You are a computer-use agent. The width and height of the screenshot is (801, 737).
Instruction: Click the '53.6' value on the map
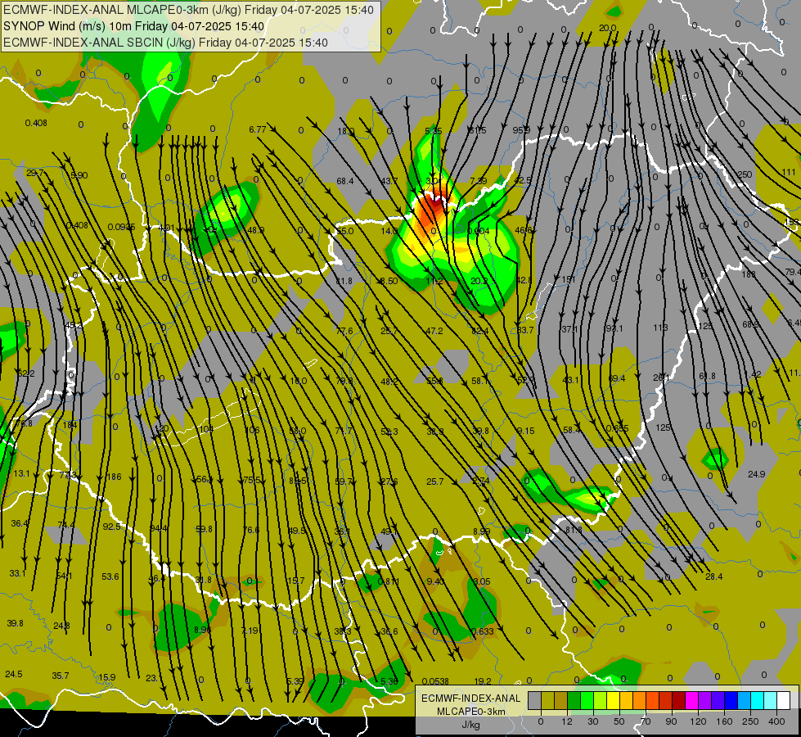click(x=110, y=576)
